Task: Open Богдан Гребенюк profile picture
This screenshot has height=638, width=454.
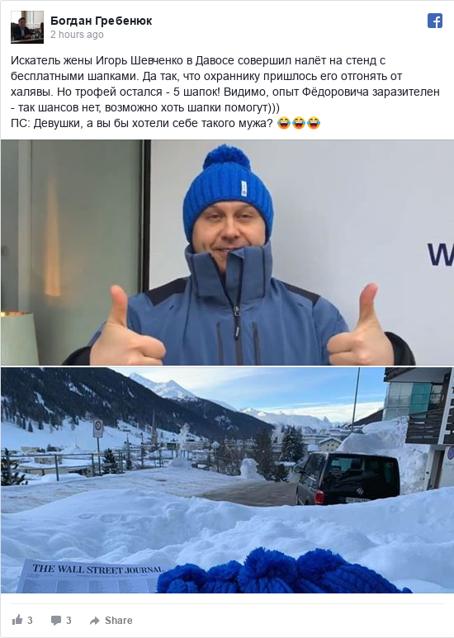Action: [27, 27]
